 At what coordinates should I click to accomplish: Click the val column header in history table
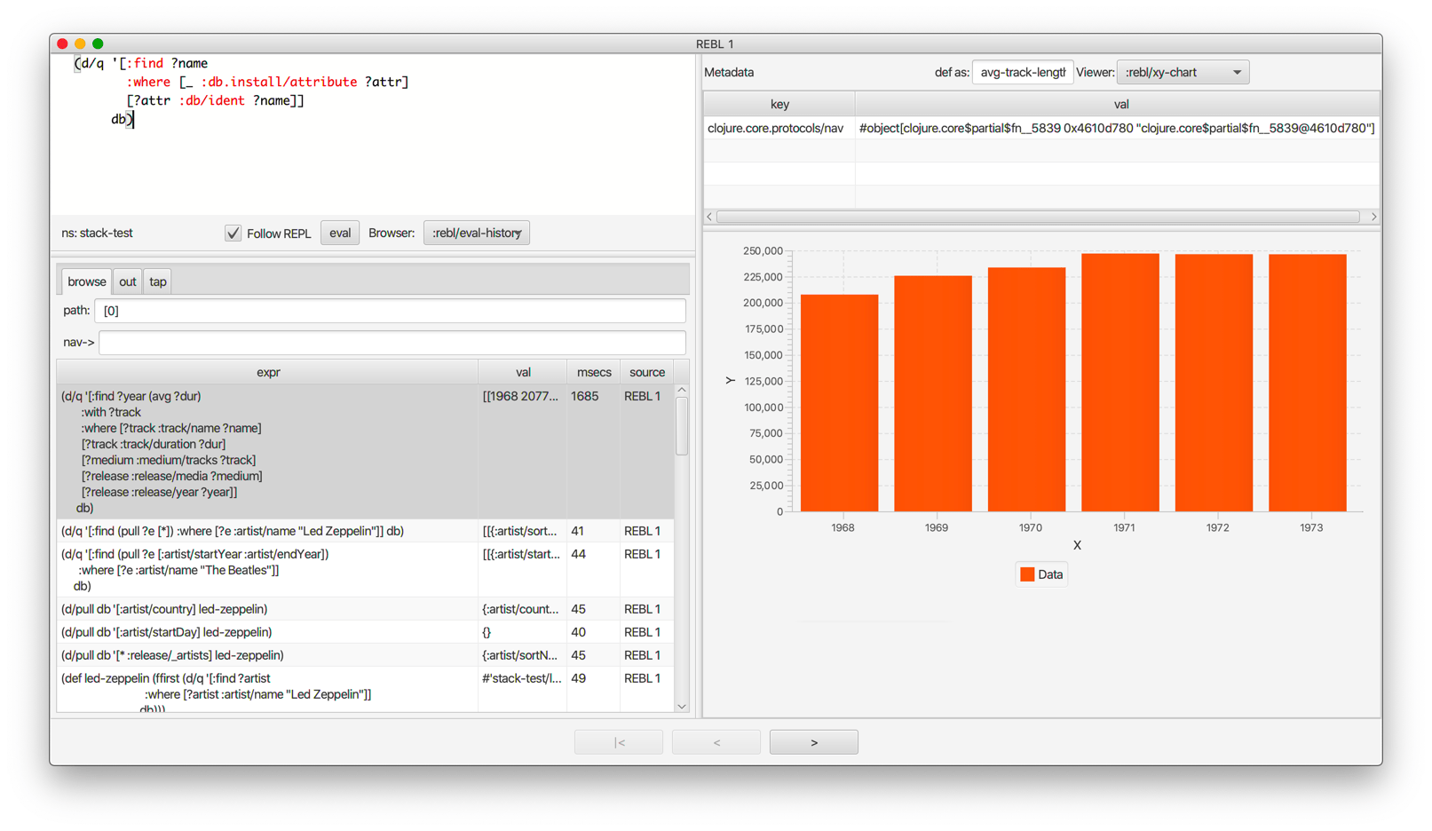point(523,373)
